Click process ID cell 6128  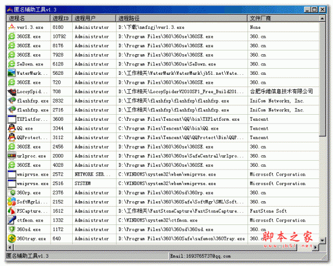(x=58, y=64)
